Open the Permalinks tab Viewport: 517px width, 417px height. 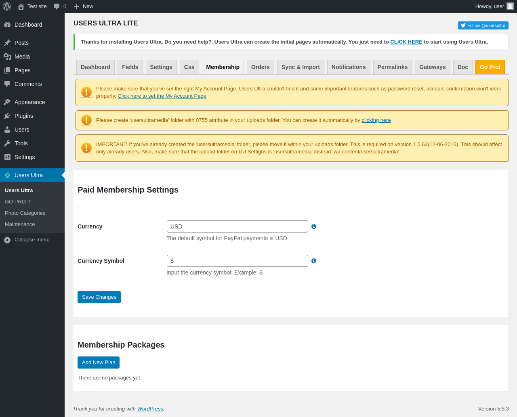(393, 67)
